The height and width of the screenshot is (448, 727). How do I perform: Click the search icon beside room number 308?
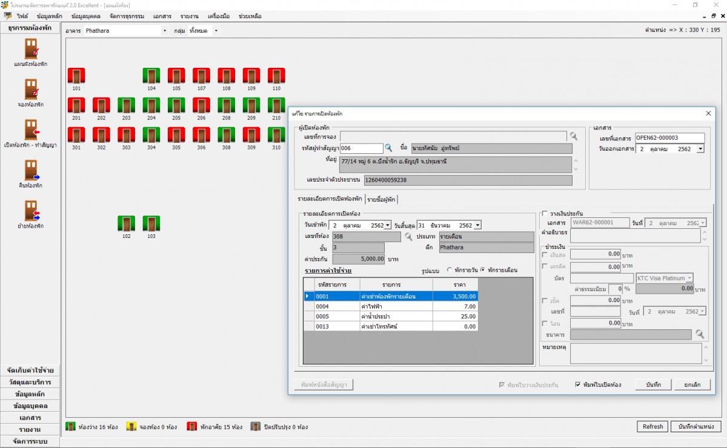(408, 237)
